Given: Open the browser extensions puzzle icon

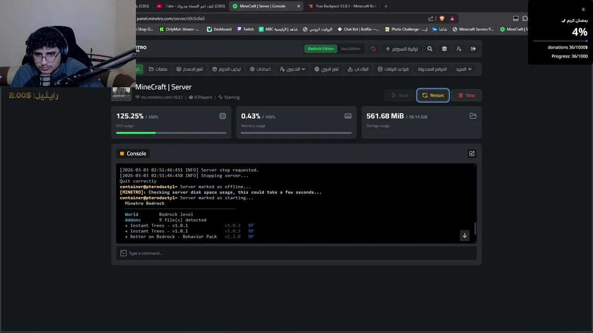Looking at the screenshot, I should pos(525,18).
